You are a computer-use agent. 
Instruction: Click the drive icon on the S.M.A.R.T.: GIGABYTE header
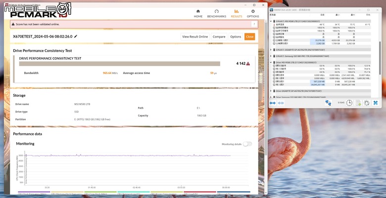click(x=274, y=49)
